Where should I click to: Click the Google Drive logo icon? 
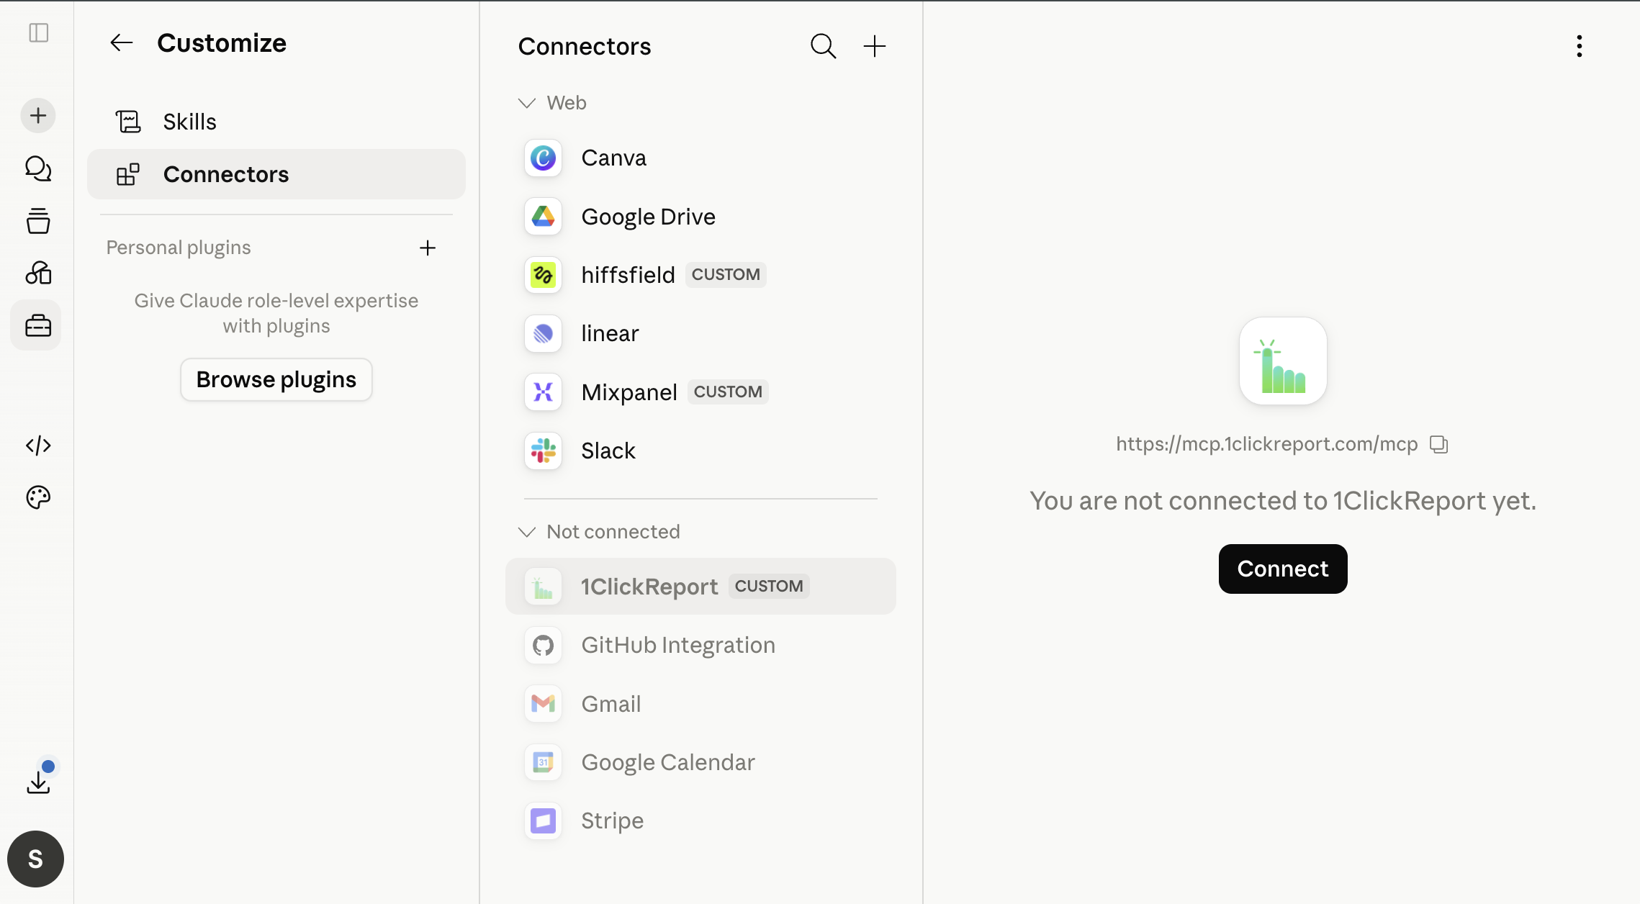click(543, 216)
